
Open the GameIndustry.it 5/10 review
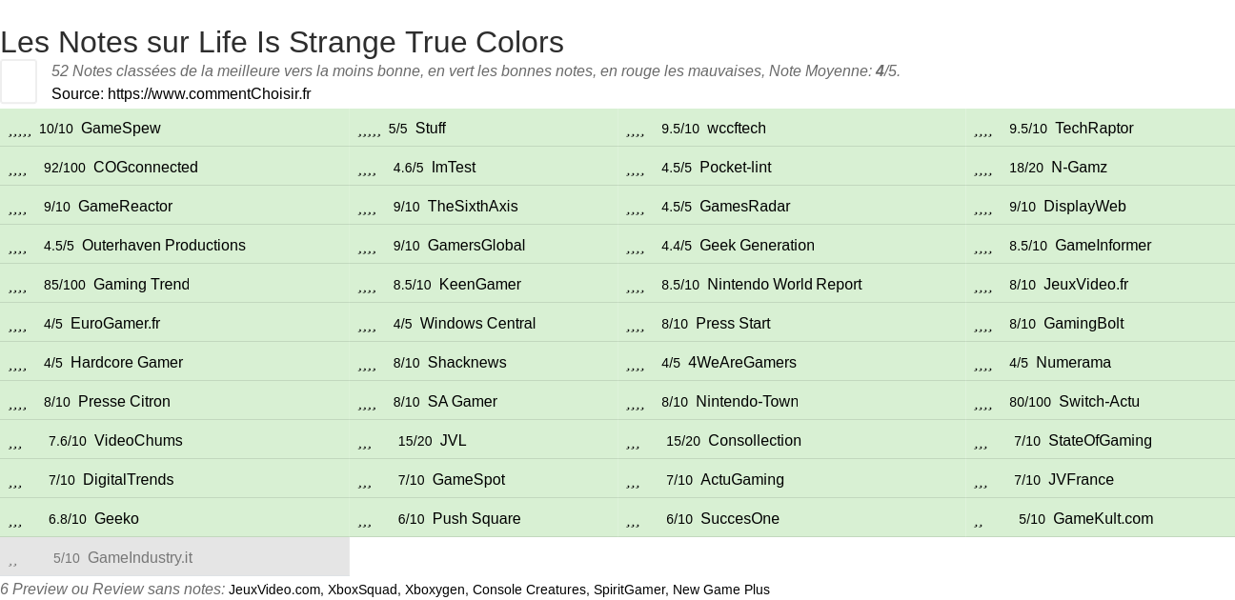click(x=140, y=558)
